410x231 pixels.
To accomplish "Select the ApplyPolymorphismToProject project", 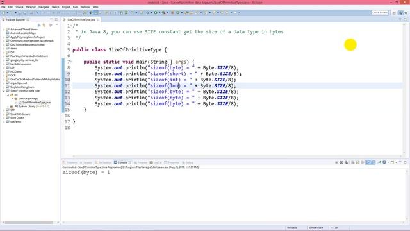I will (28, 37).
